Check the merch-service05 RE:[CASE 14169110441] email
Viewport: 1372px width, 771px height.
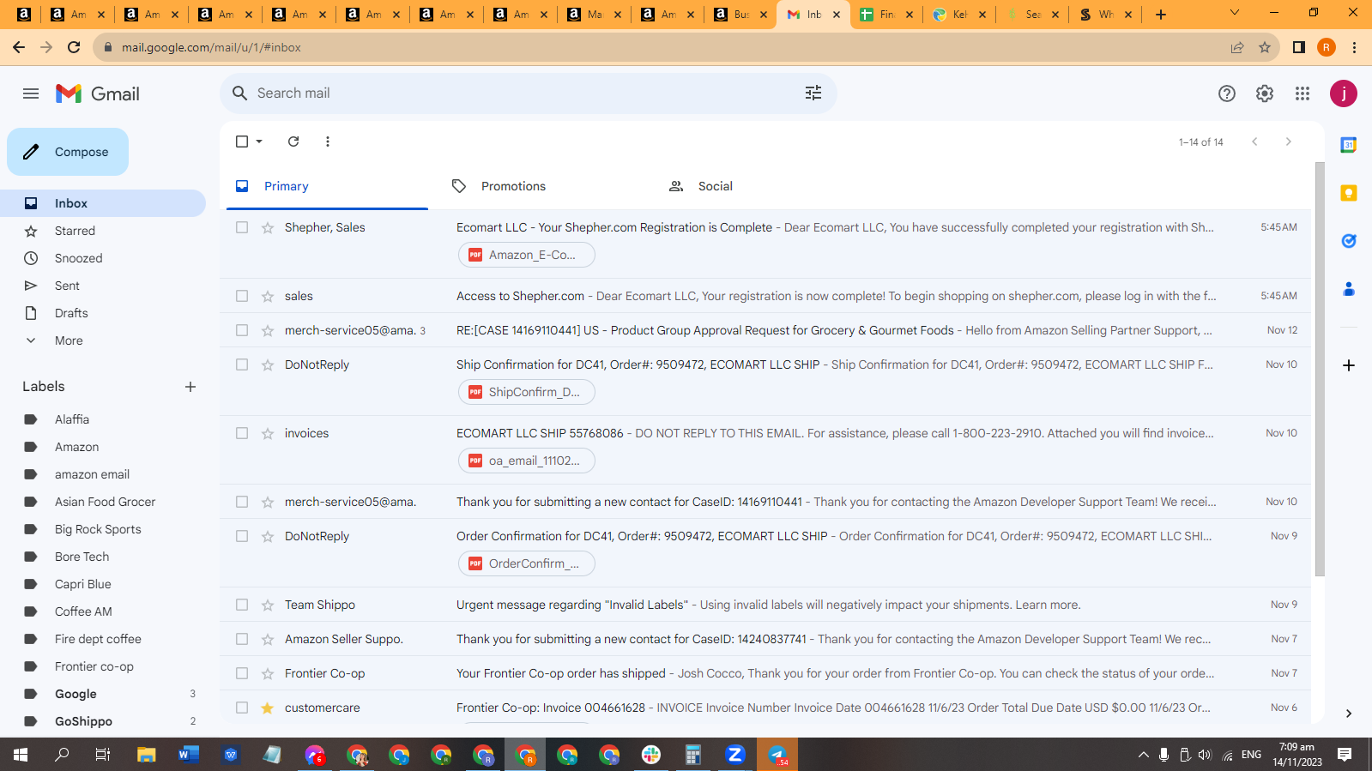click(242, 330)
